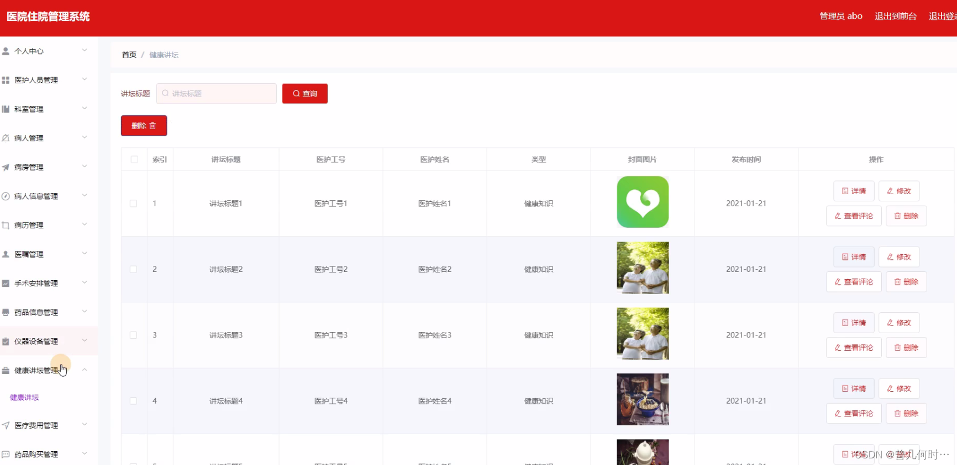Open the 仪器设备管理 menu

pos(49,341)
